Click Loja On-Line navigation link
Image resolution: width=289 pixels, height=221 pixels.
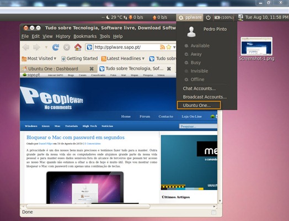[191, 117]
